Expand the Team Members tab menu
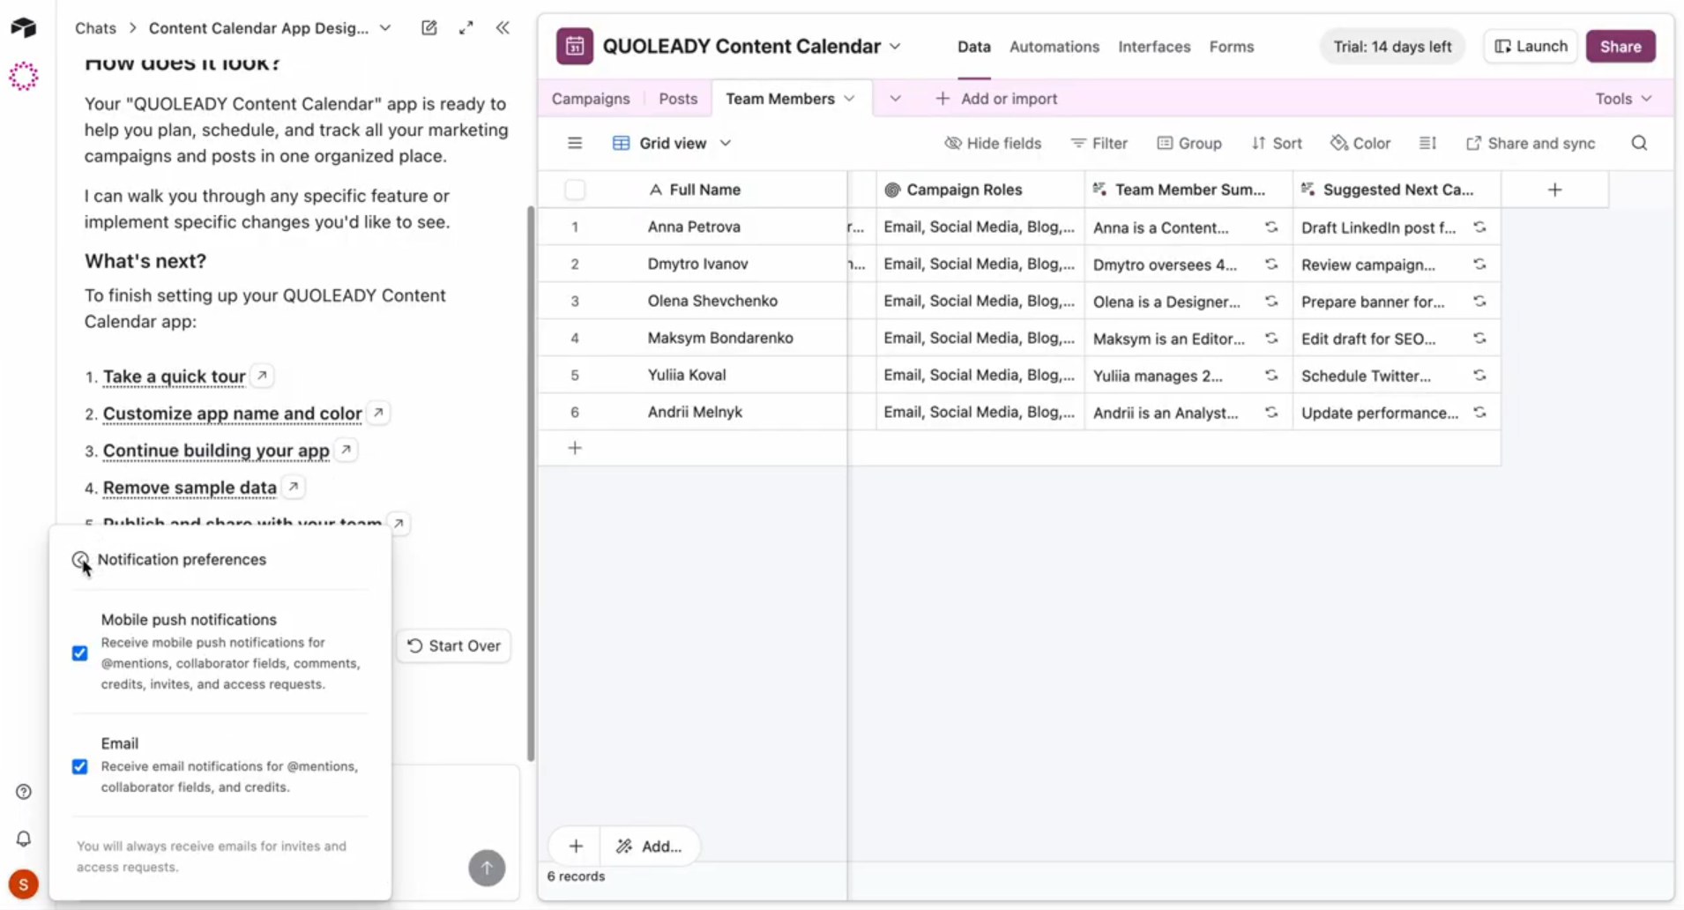Viewport: 1684px width, 910px height. coord(848,98)
